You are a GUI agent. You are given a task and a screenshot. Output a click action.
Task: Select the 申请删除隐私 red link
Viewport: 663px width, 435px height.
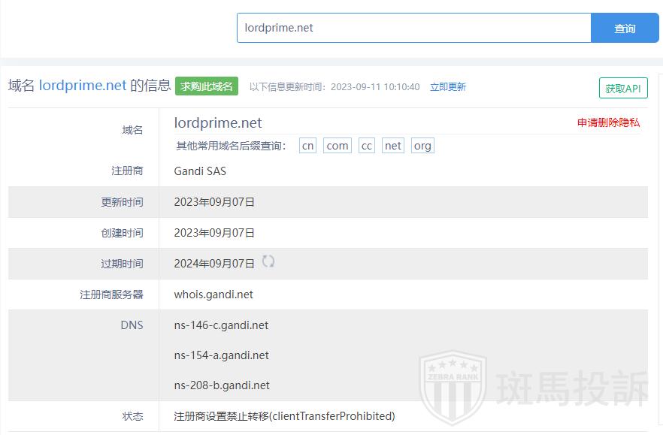608,122
